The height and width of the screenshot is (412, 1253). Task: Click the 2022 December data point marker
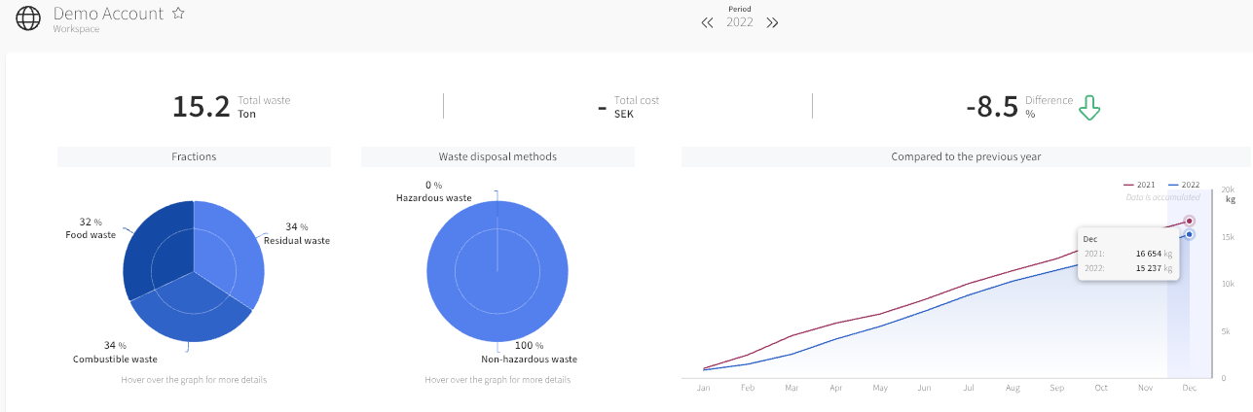click(1189, 234)
